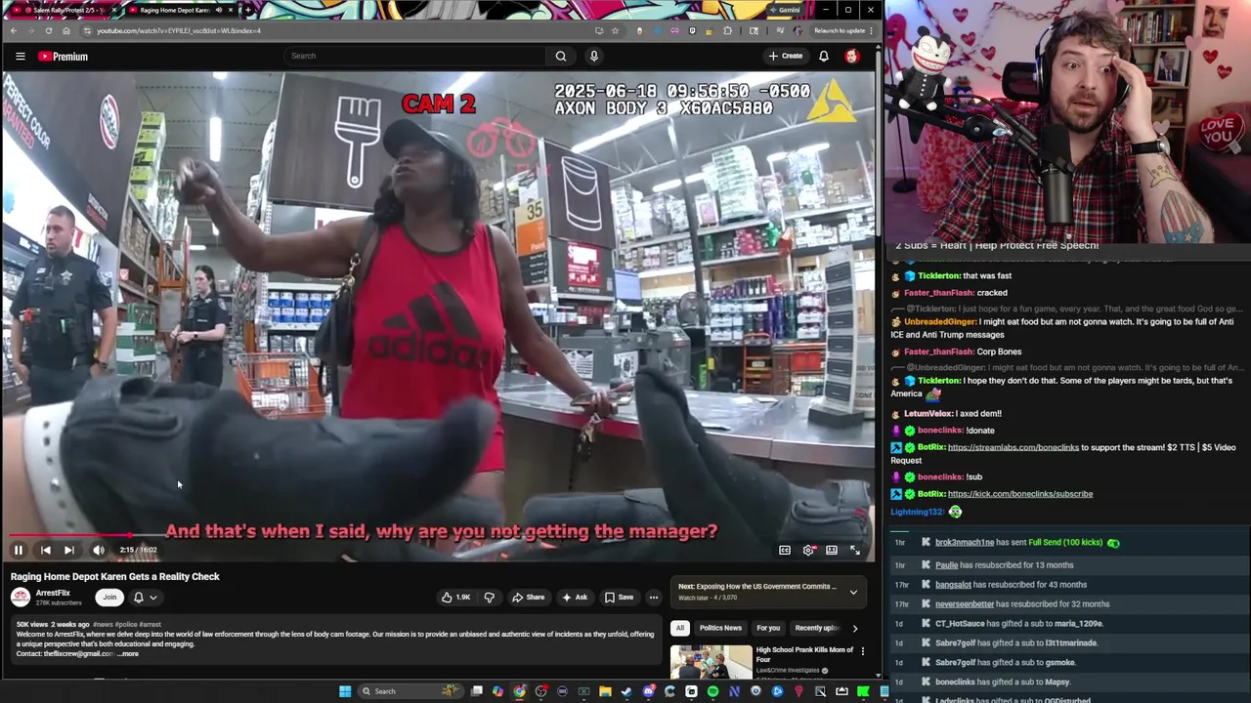Pause the YouTube video
This screenshot has width=1251, height=703.
coord(18,550)
